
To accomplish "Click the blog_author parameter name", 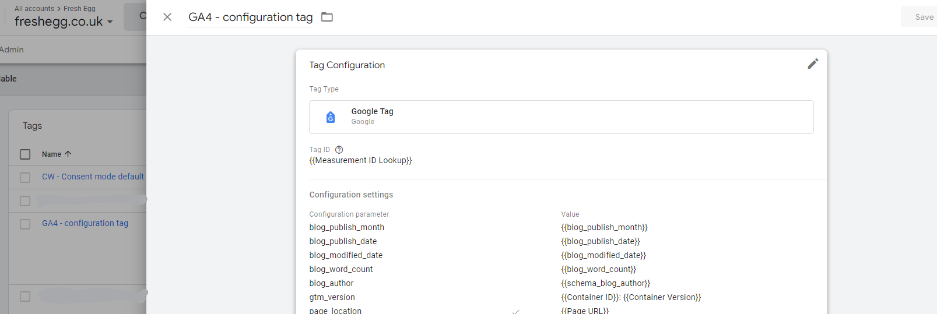I will click(332, 283).
